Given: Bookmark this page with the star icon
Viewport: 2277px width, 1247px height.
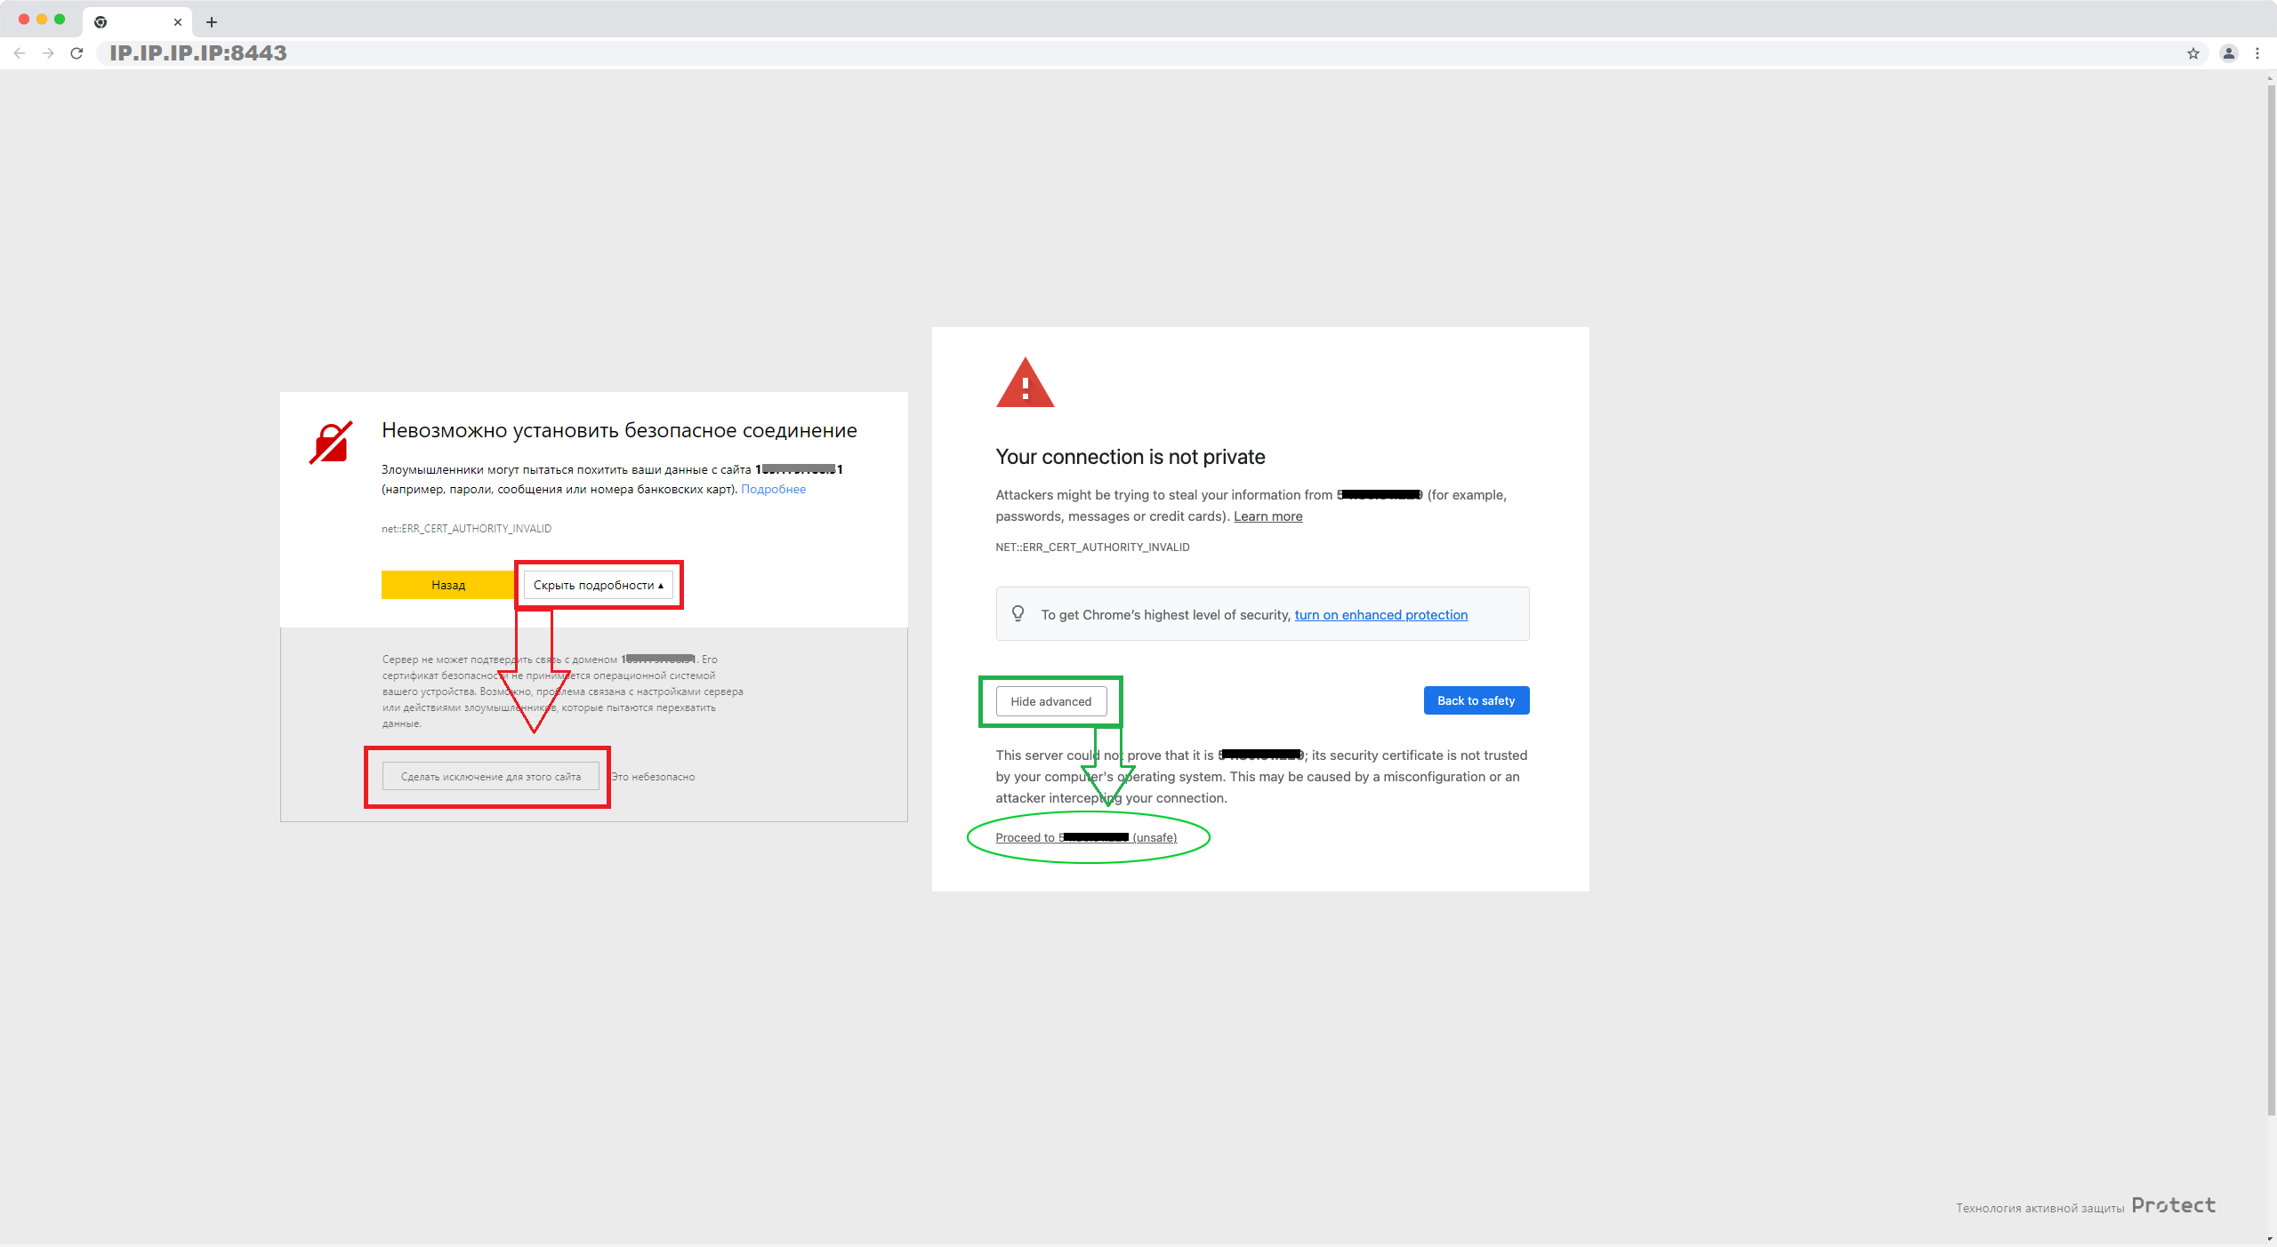Looking at the screenshot, I should 2193,53.
